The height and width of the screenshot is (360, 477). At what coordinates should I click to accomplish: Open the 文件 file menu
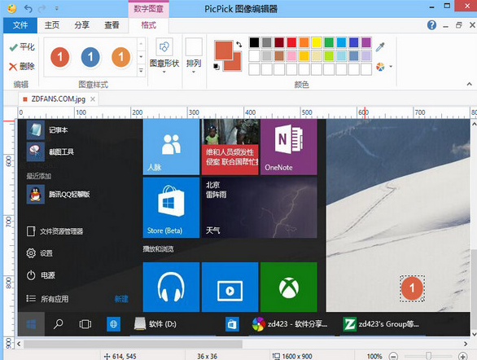pos(20,25)
